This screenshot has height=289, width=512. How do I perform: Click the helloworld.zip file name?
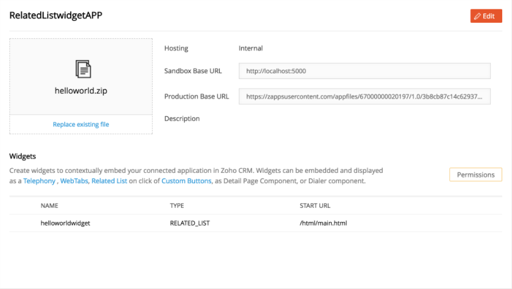[81, 91]
